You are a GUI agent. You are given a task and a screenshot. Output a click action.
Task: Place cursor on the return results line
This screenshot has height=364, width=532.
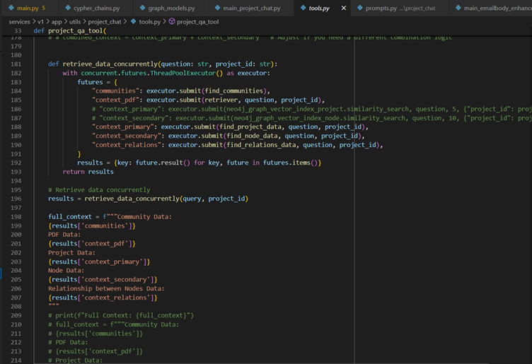click(x=88, y=172)
